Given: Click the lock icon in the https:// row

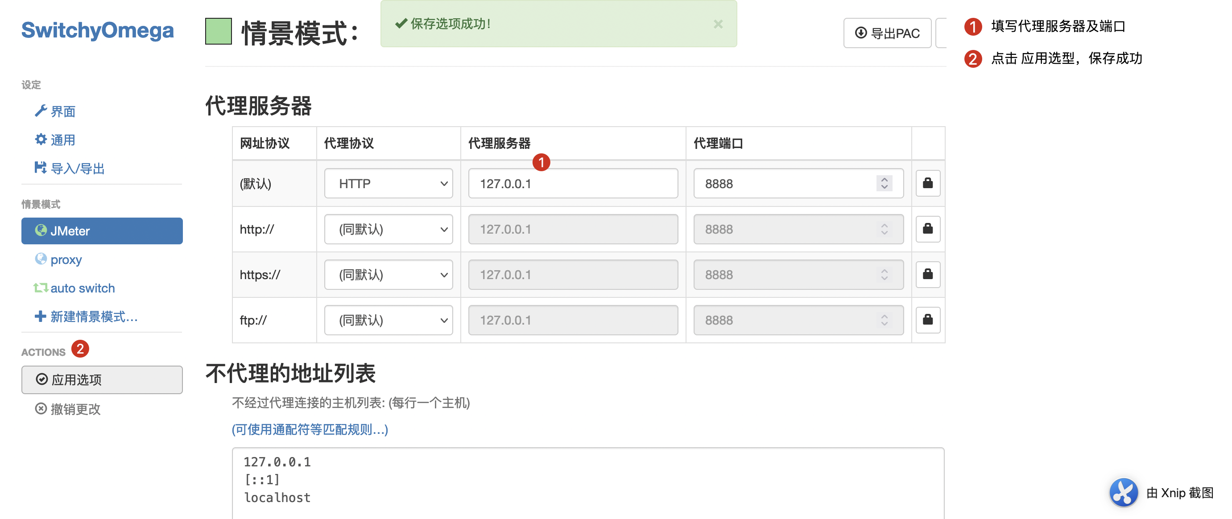Looking at the screenshot, I should tap(927, 274).
